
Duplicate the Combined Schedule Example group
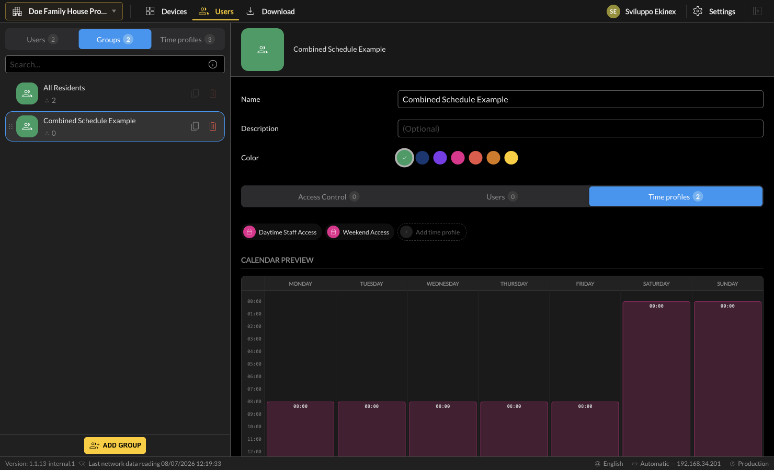(x=195, y=126)
